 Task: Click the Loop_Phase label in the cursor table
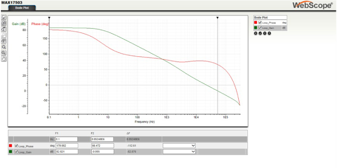[26, 146]
